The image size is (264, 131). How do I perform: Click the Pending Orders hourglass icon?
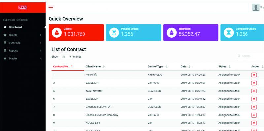point(114,33)
